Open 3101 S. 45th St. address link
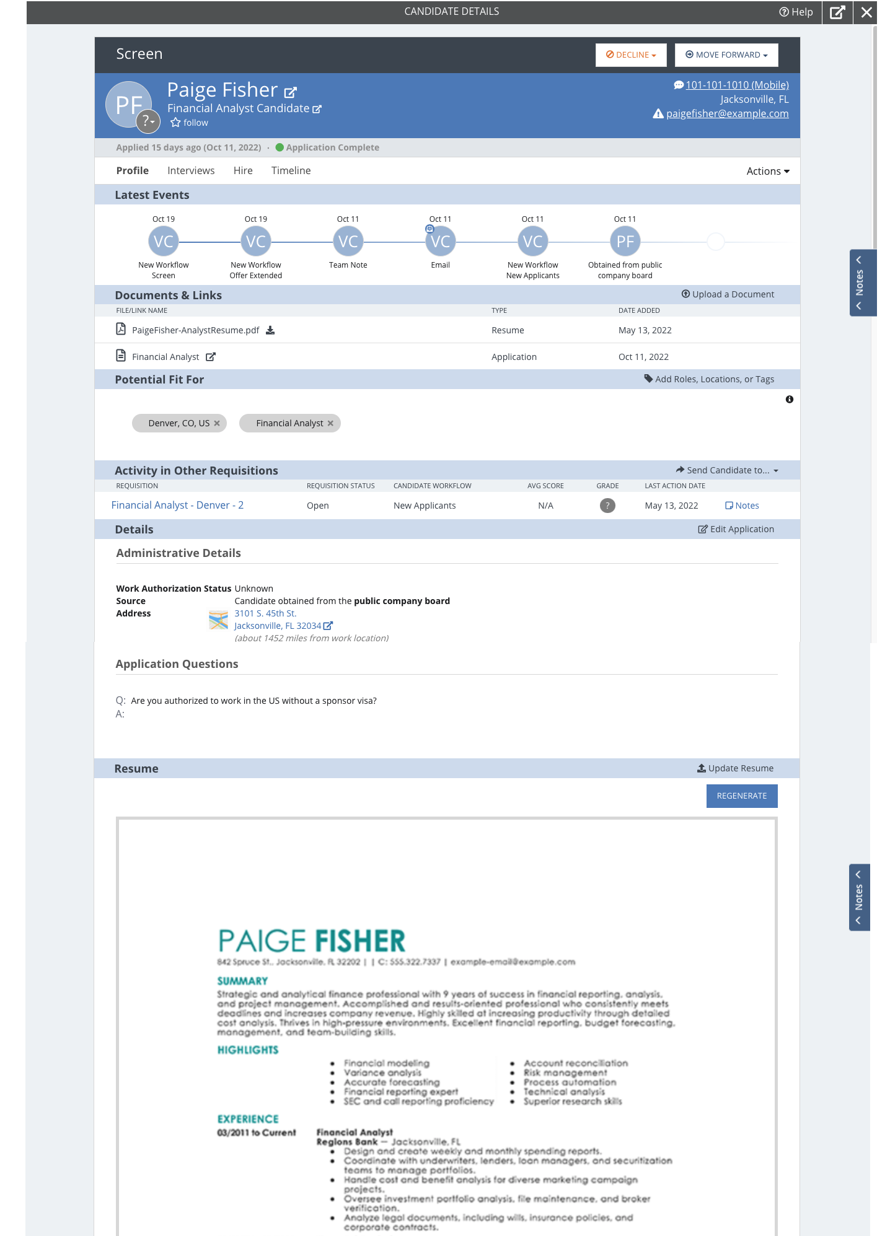Viewport: 890px width, 1236px height. pyautogui.click(x=265, y=613)
